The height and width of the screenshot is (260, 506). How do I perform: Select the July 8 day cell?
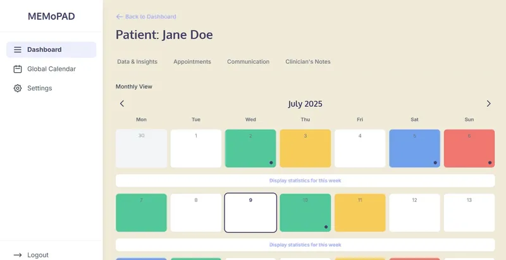tap(196, 213)
